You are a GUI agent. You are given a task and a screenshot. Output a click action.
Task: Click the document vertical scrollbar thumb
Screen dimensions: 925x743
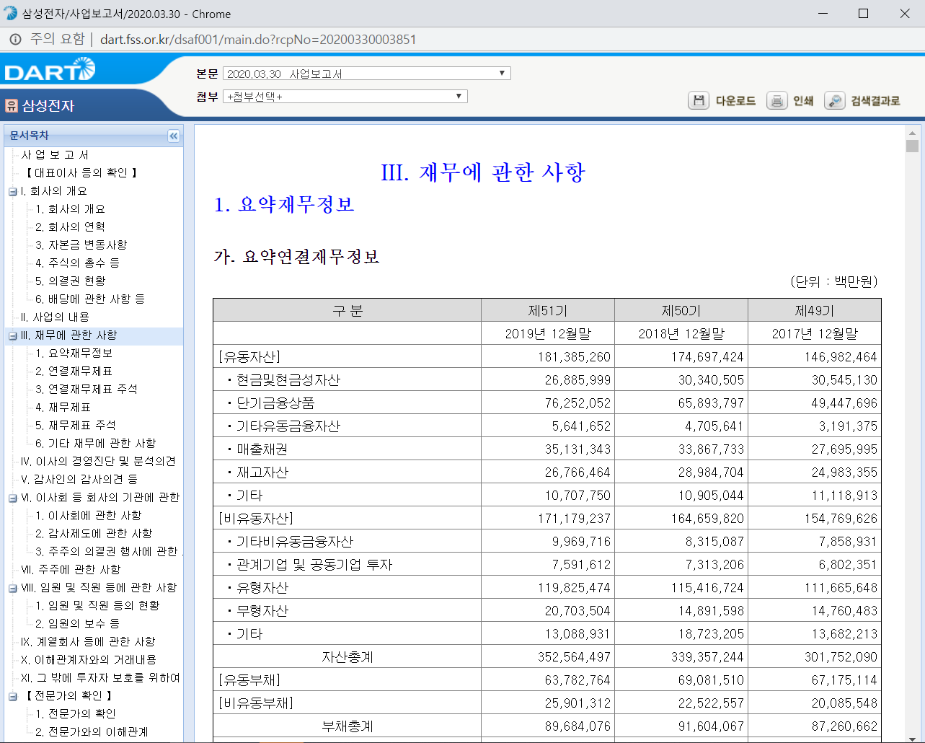(x=912, y=146)
